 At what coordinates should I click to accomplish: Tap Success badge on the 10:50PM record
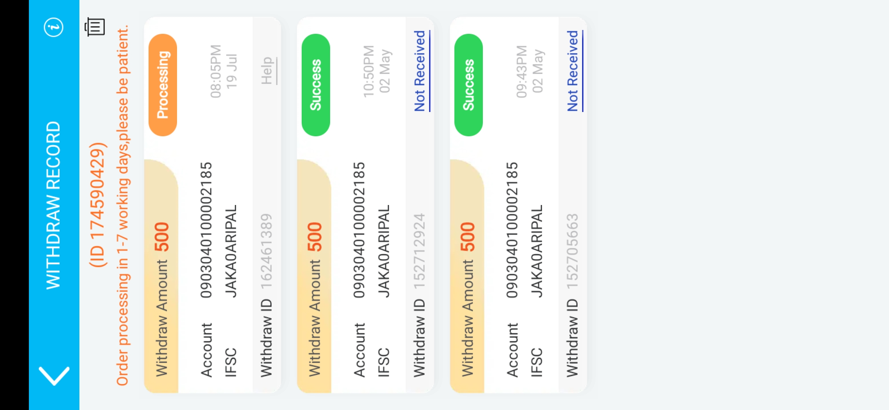click(315, 85)
